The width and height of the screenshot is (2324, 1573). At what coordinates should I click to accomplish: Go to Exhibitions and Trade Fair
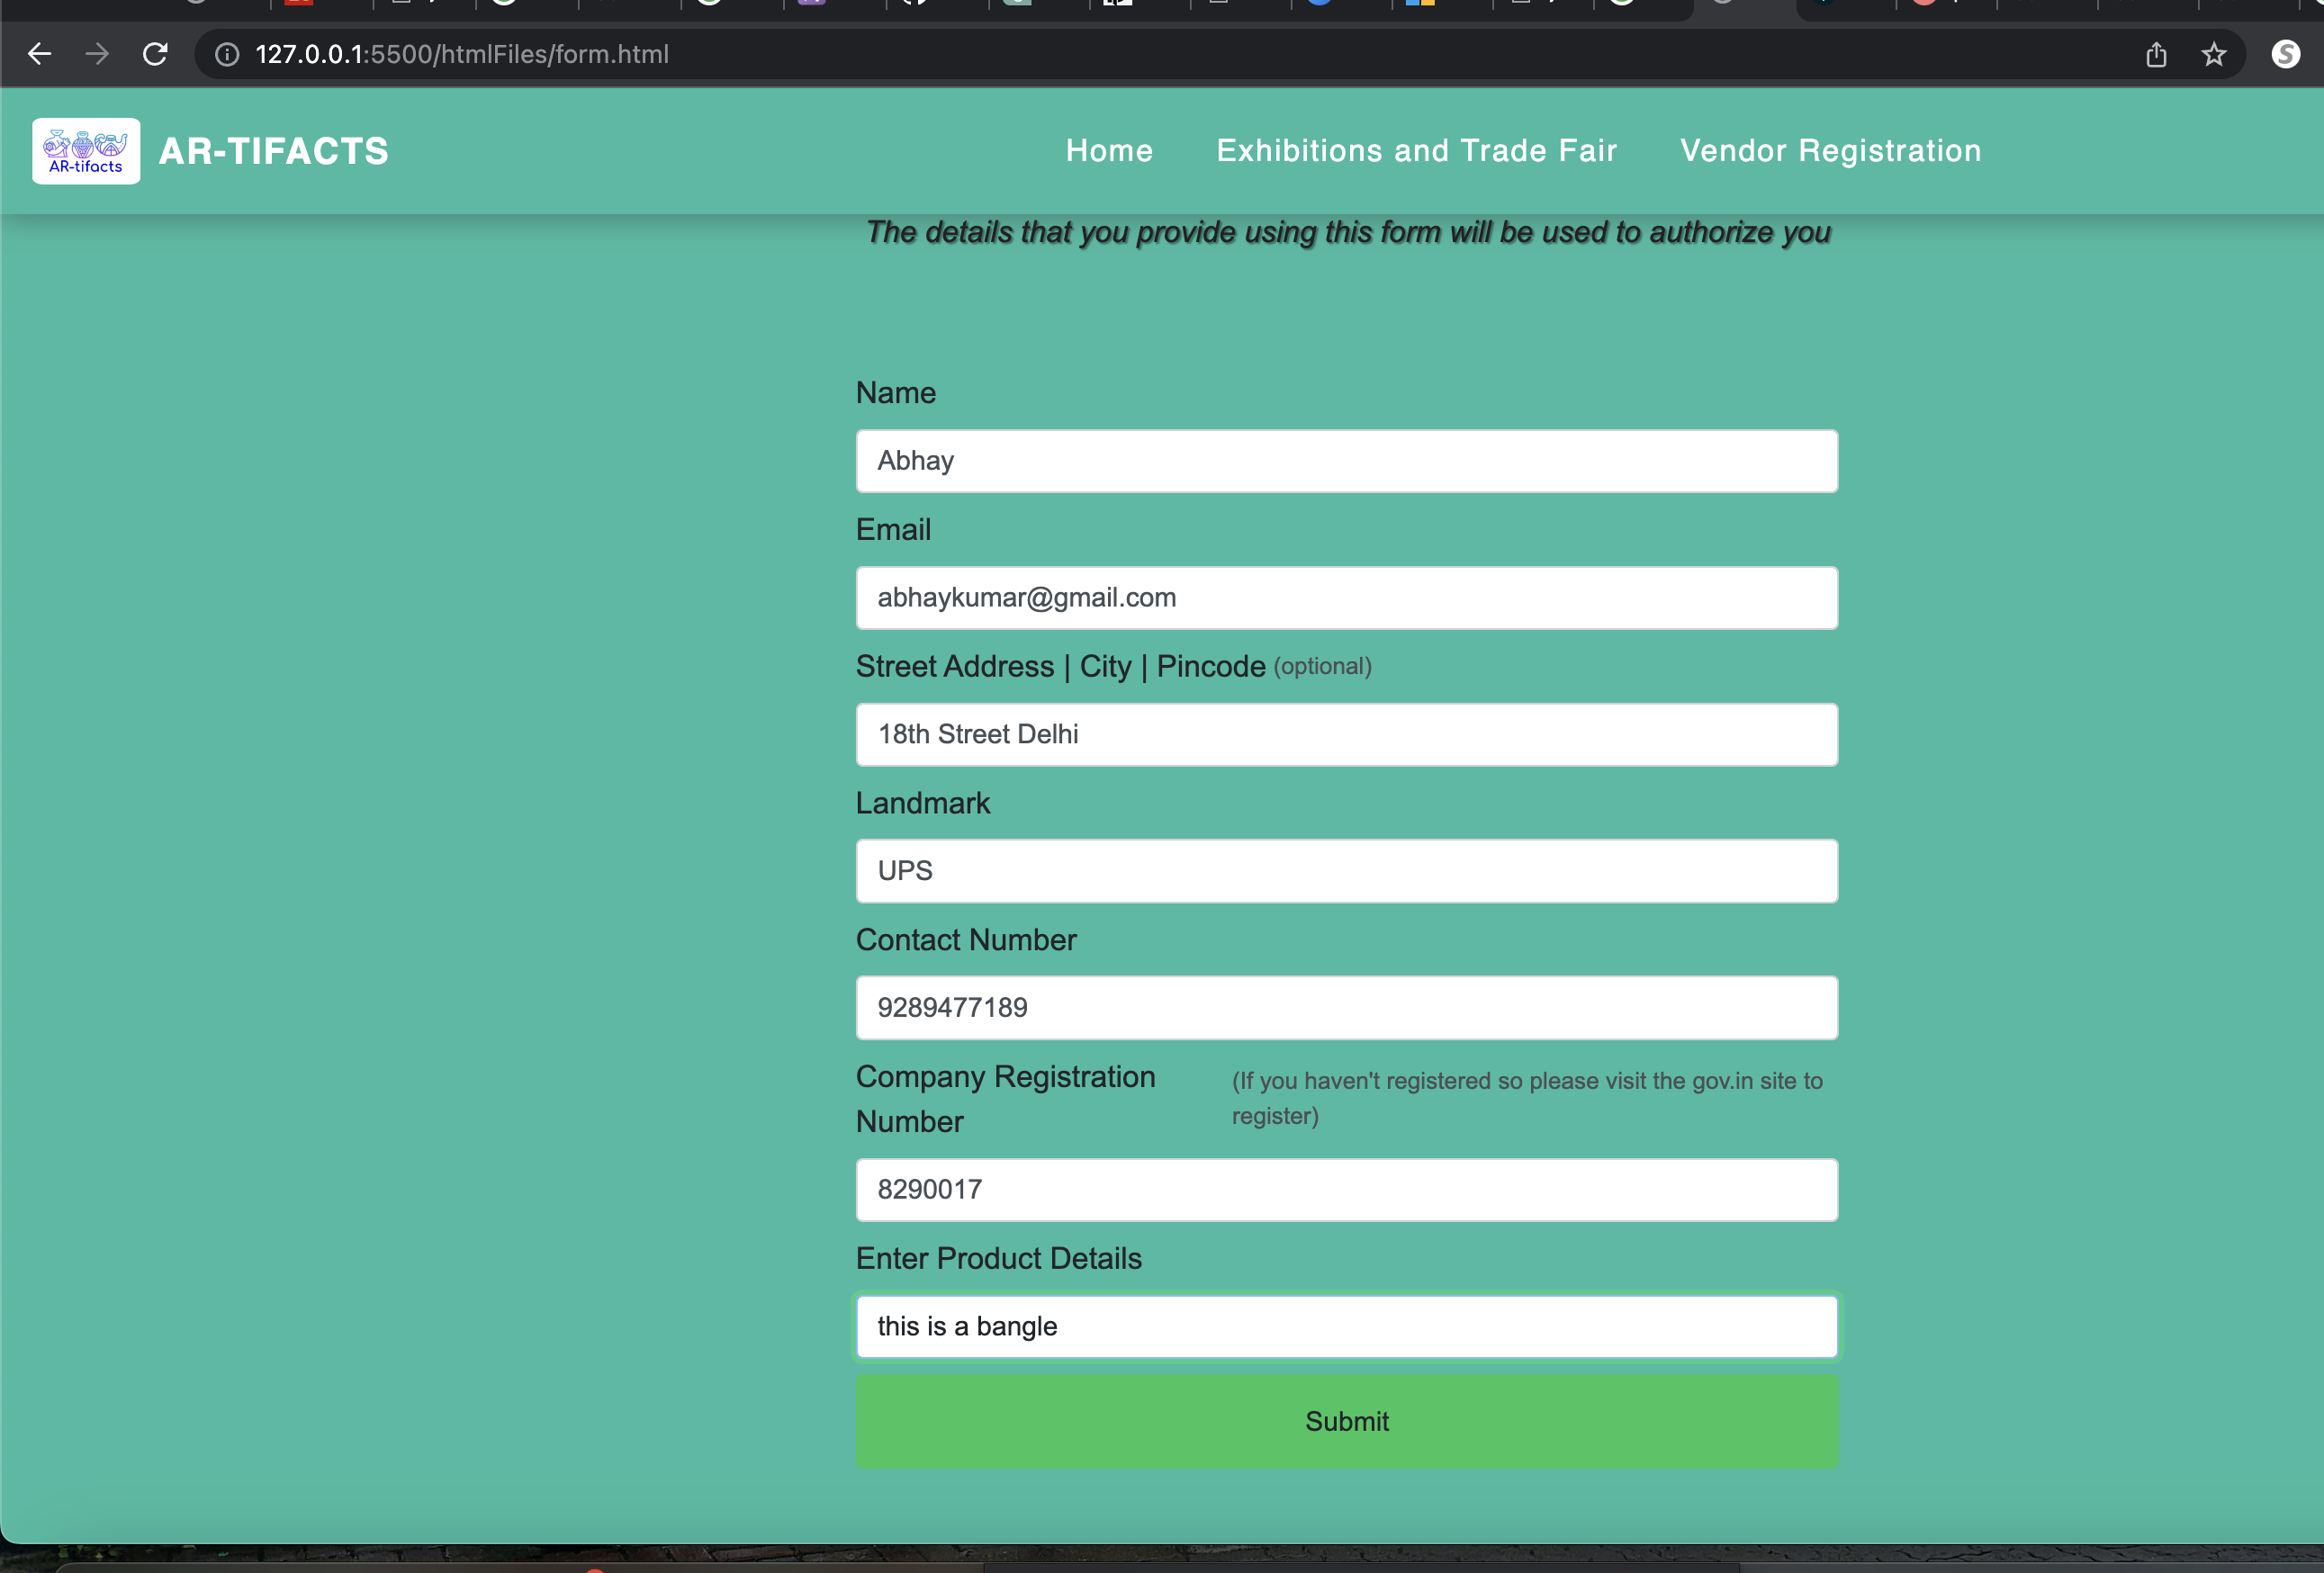tap(1416, 151)
